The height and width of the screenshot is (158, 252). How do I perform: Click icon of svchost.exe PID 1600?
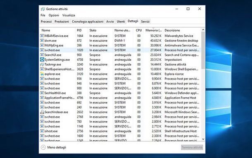point(42,136)
